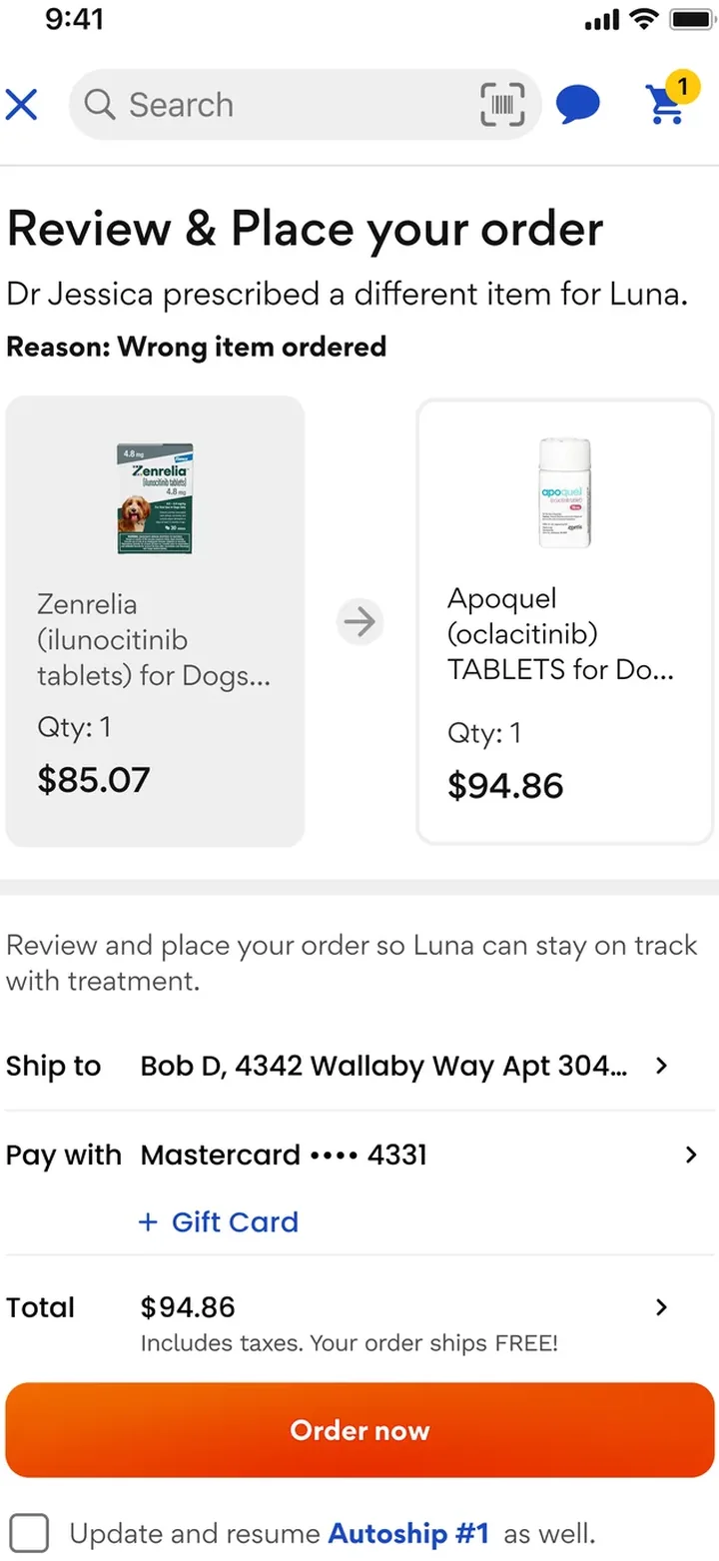The width and height of the screenshot is (719, 1561).
Task: Close the order review screen with X
Action: 21,104
